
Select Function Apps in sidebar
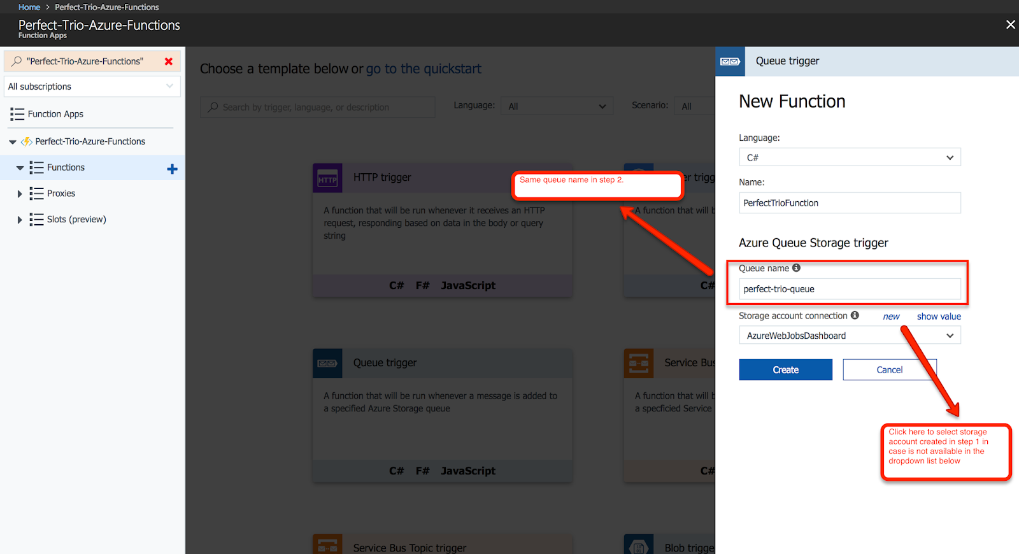point(55,114)
